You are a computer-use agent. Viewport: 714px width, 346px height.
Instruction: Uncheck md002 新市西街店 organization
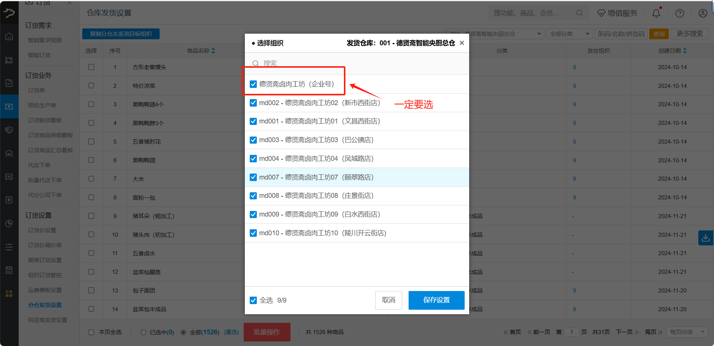coord(253,103)
